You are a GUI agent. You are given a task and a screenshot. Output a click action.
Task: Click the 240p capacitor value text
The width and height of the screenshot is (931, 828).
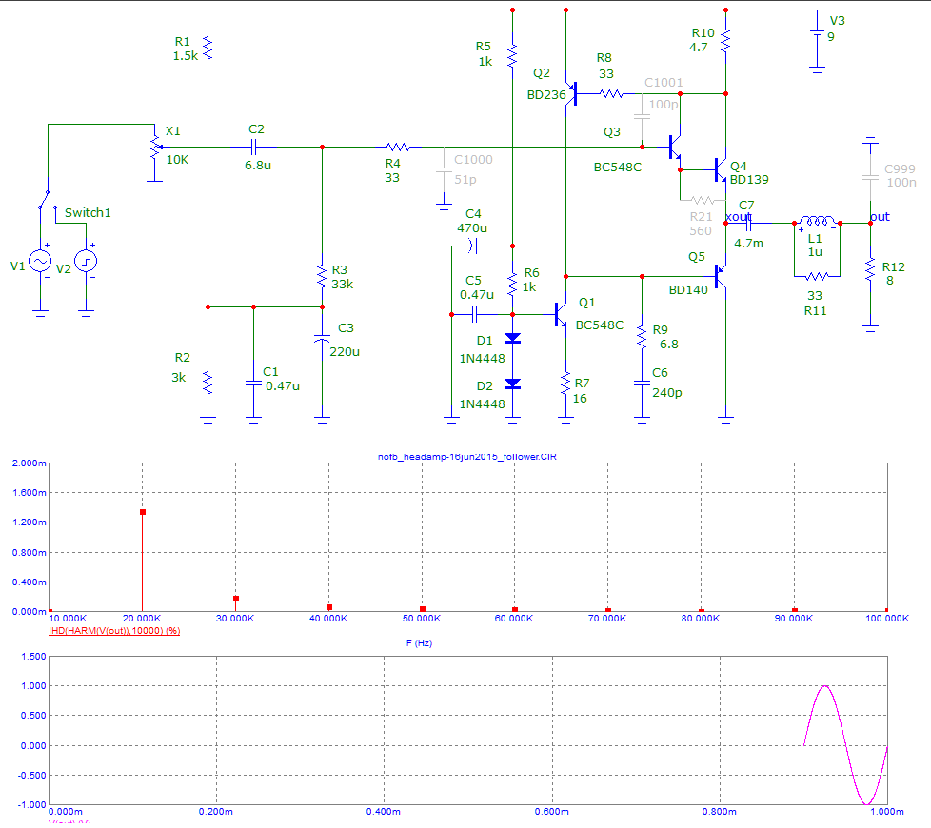(666, 393)
